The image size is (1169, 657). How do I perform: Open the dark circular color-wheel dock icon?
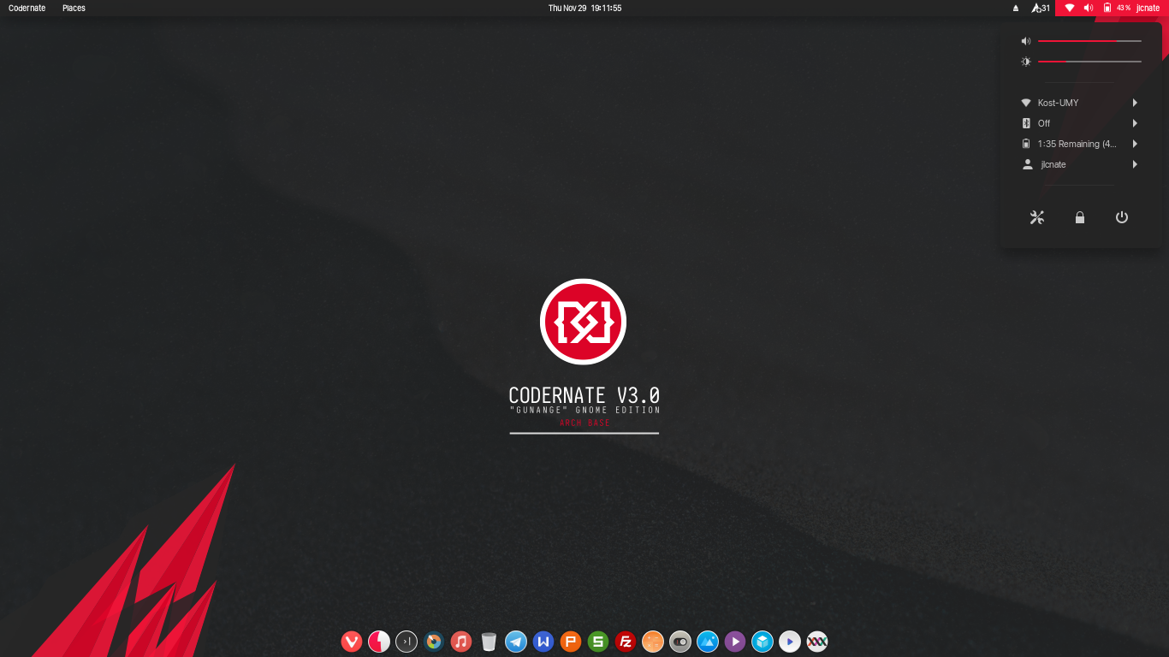434,642
